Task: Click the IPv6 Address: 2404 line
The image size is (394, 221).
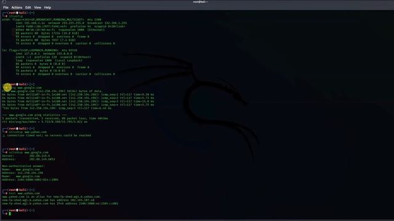Action: pyautogui.click(x=30, y=180)
